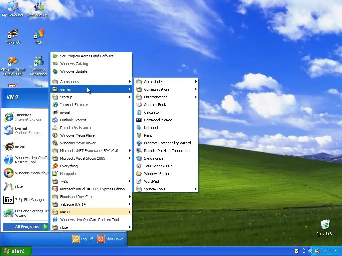The image size is (342, 256).
Task: Click the WordPad icon
Action: point(139,181)
